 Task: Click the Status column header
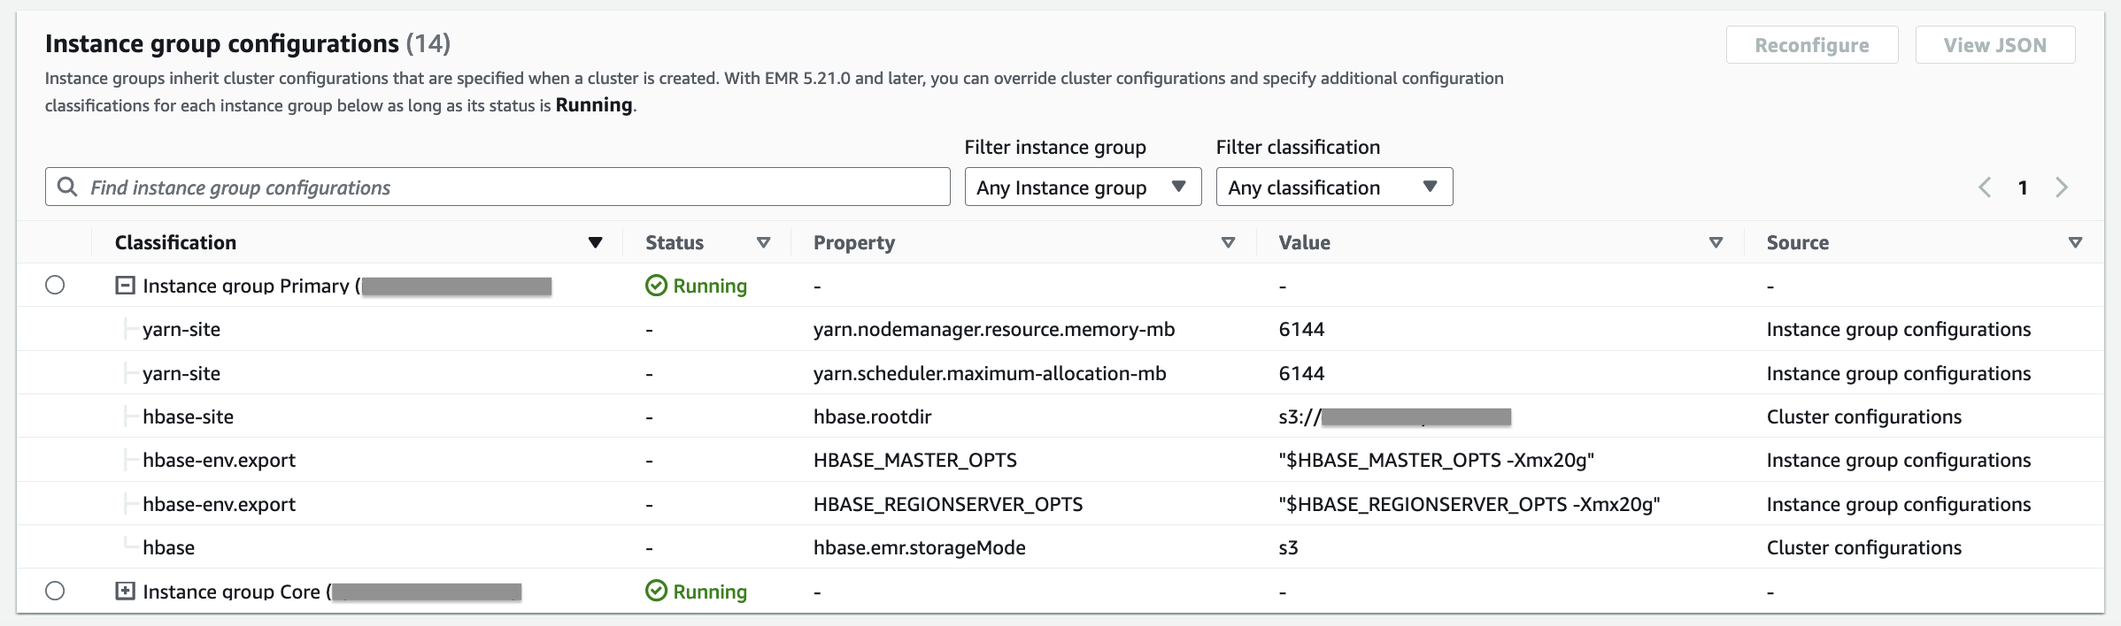(x=675, y=242)
